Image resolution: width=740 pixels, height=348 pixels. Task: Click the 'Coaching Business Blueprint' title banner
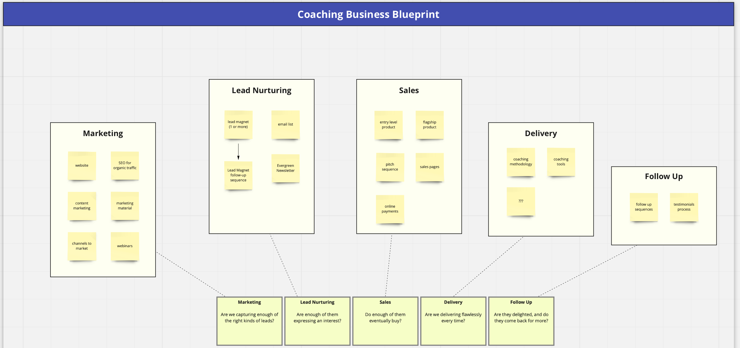369,14
